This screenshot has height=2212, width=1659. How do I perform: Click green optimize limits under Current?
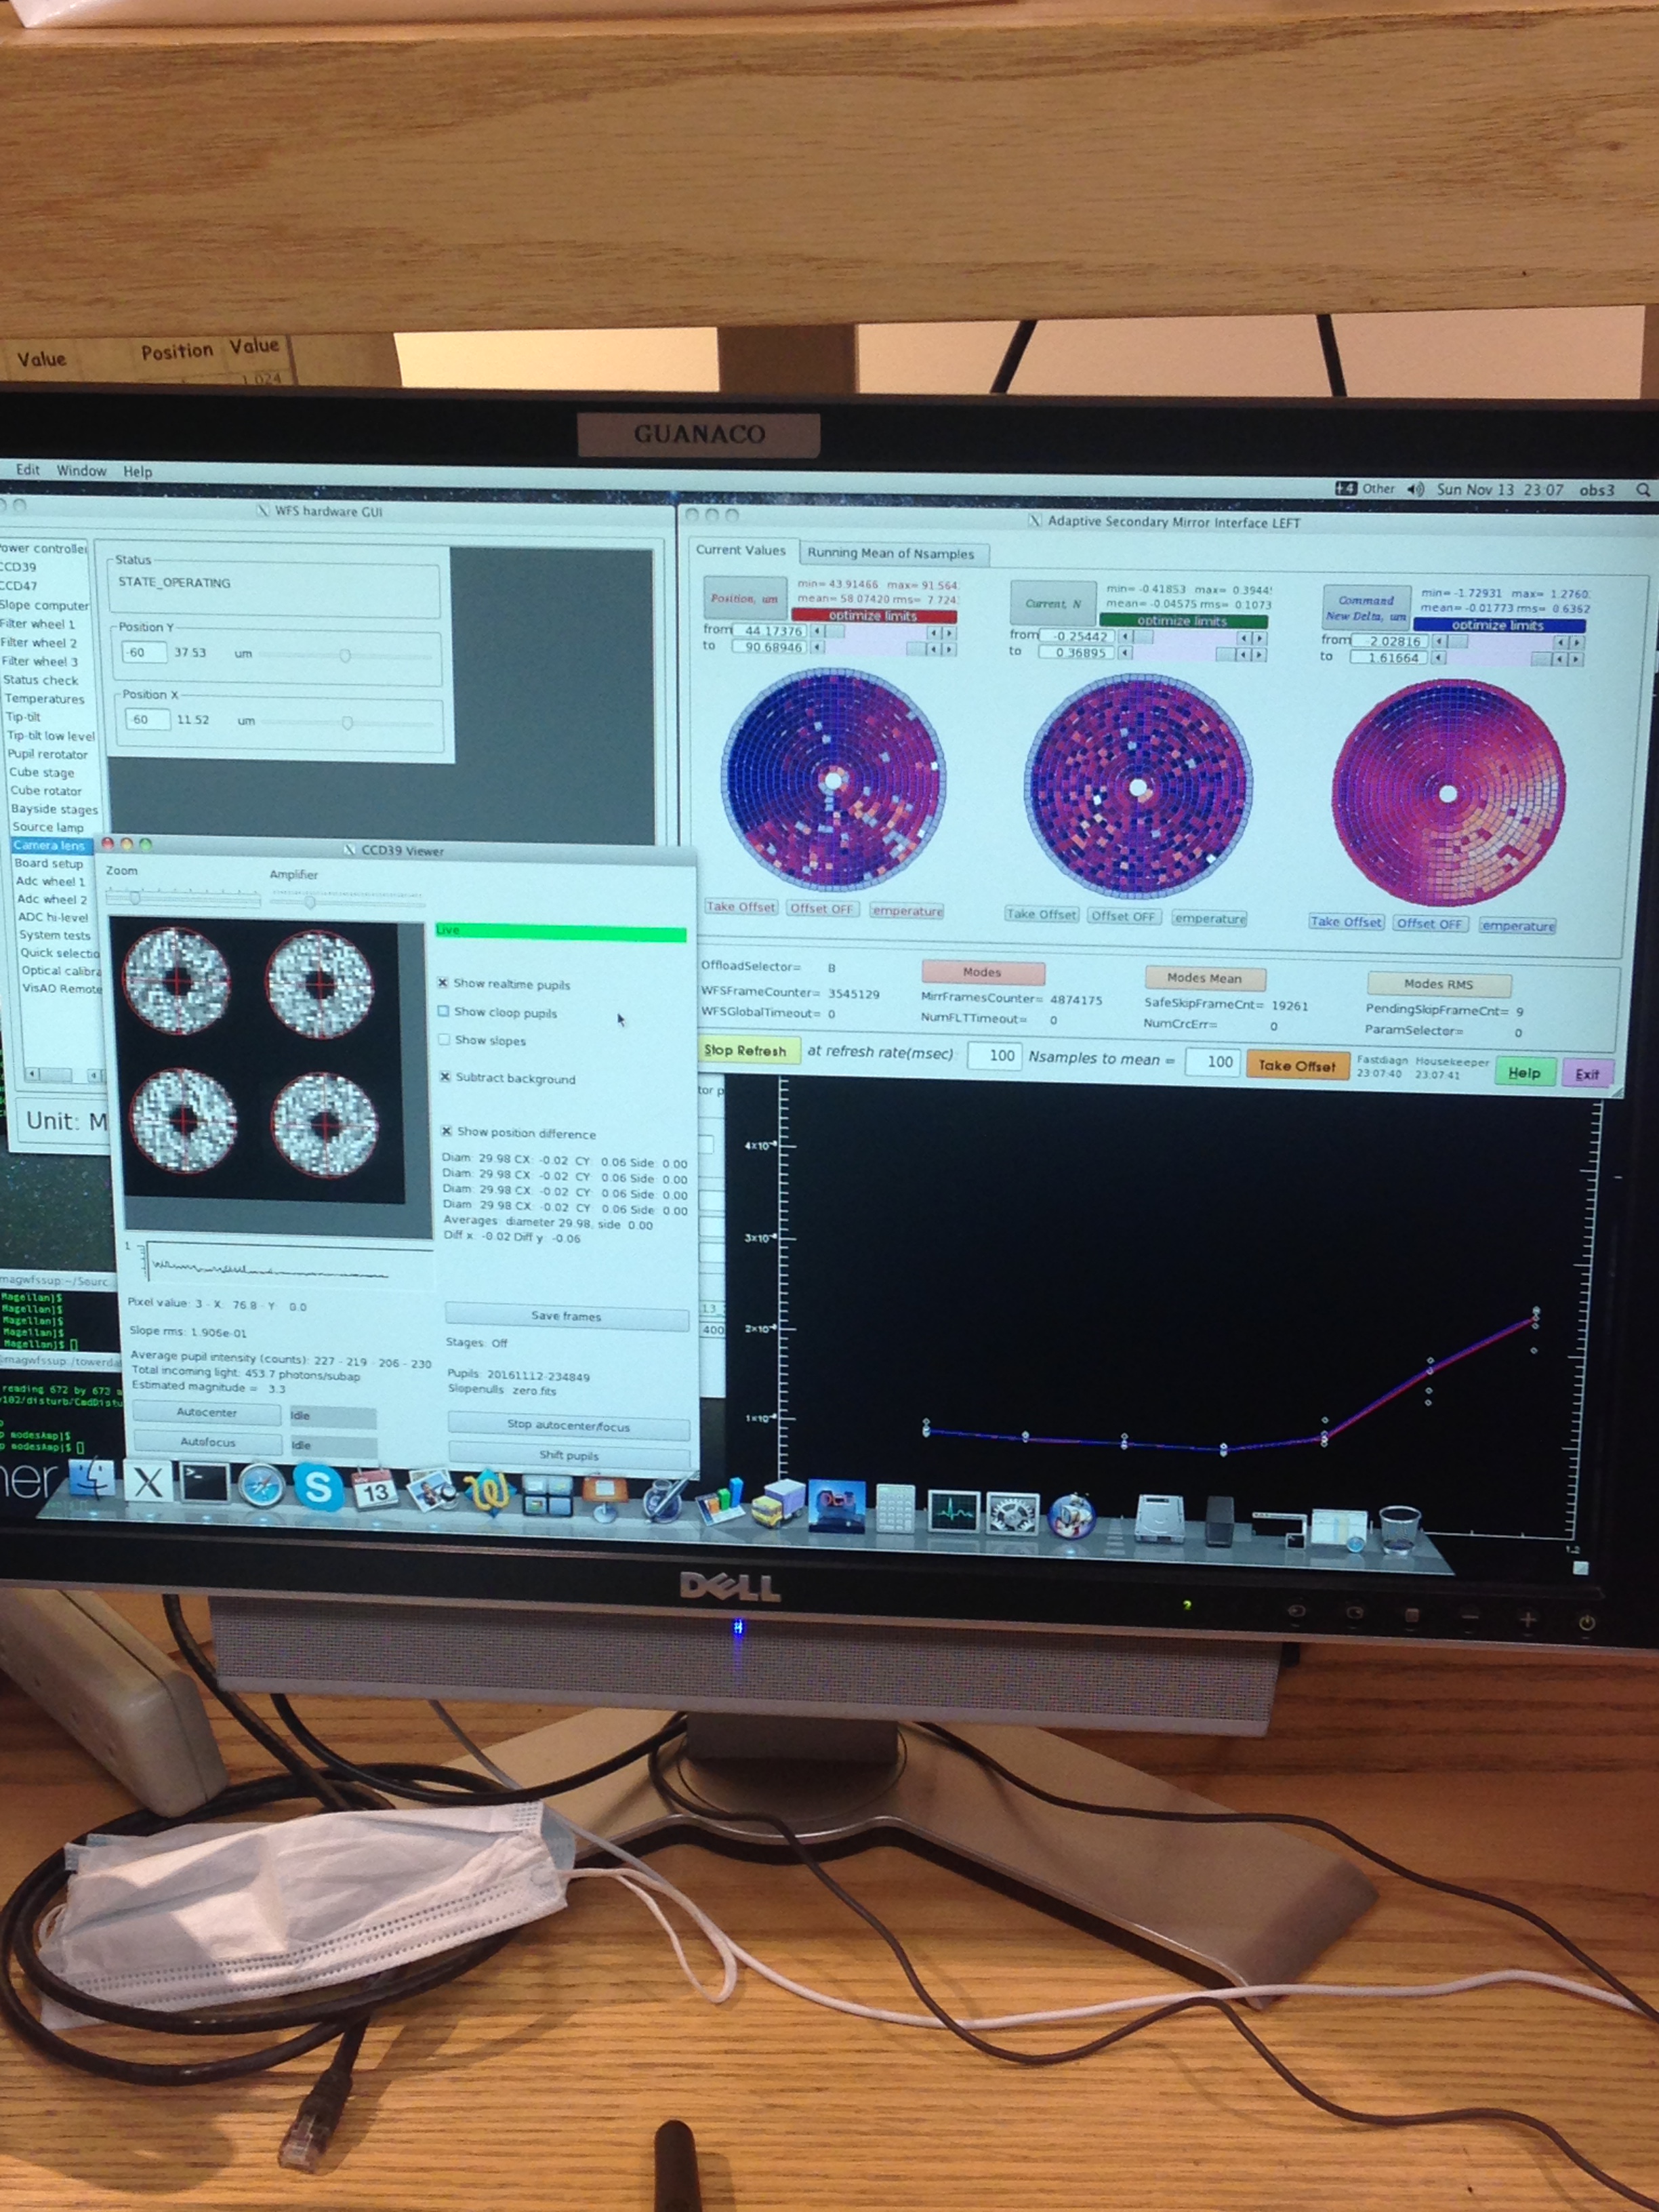1183,620
